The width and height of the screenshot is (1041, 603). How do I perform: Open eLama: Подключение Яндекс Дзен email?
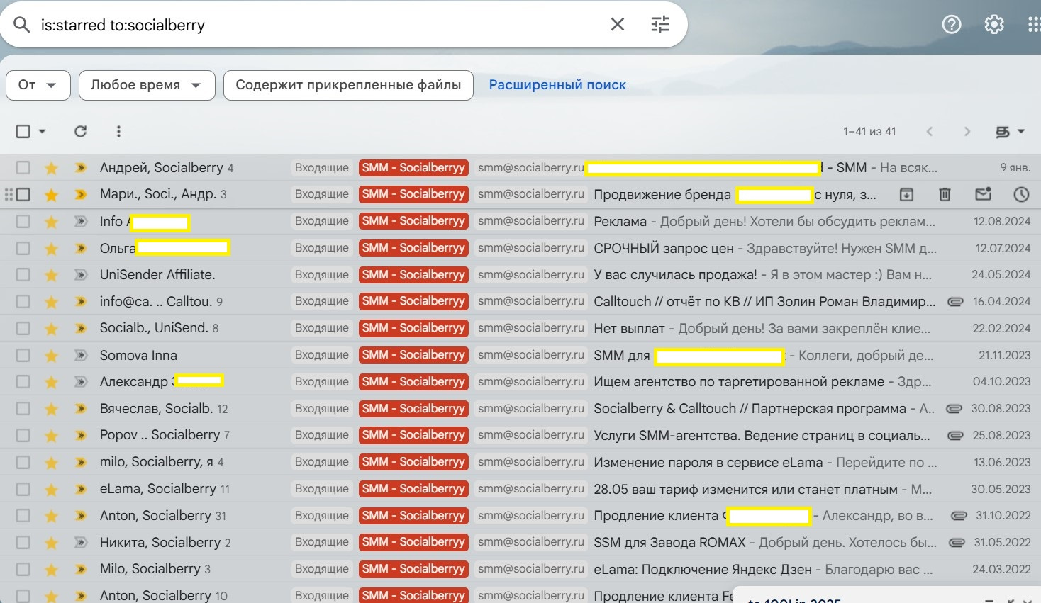point(764,569)
